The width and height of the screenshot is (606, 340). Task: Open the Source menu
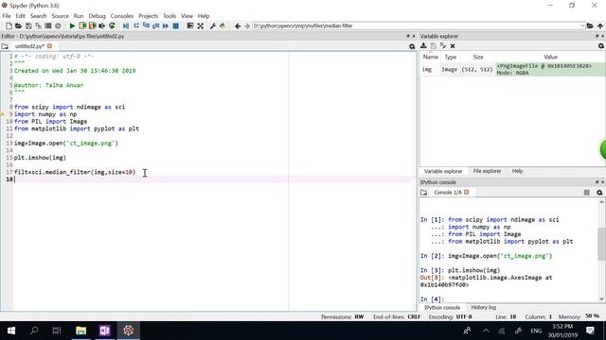pos(61,16)
